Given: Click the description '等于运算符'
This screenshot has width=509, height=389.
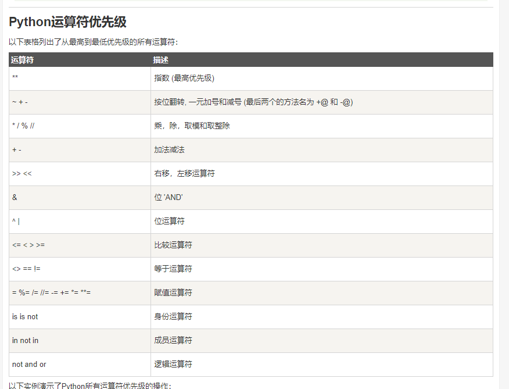Looking at the screenshot, I should tap(173, 269).
